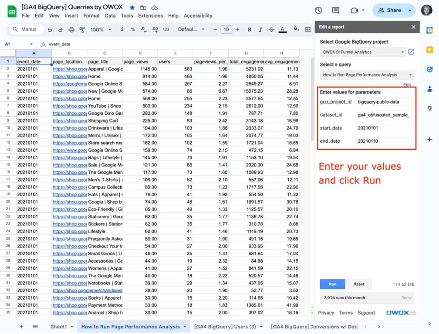Image resolution: width=439 pixels, height=334 pixels.
Task: Click the gcp_project_id input field
Action: (x=384, y=102)
